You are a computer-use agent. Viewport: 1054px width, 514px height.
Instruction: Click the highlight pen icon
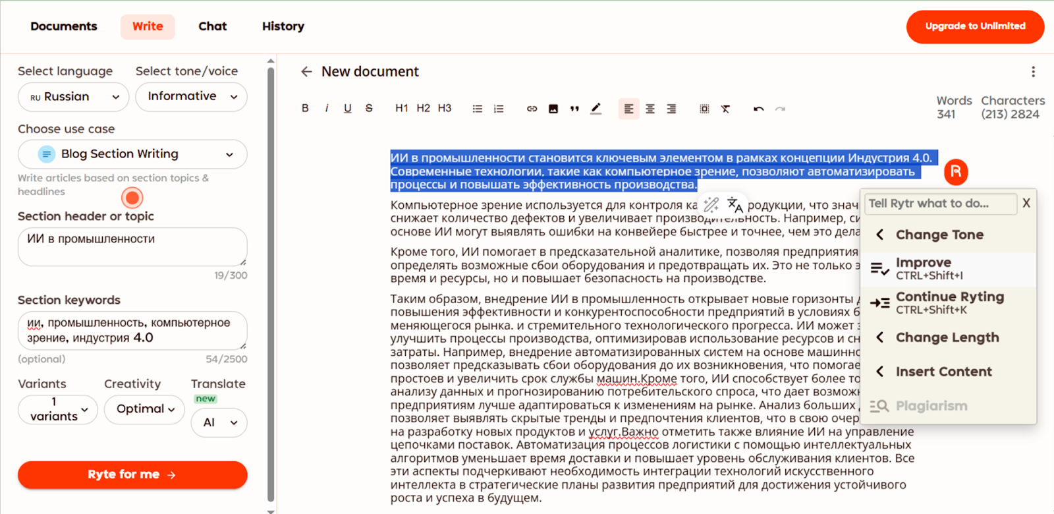pos(596,109)
